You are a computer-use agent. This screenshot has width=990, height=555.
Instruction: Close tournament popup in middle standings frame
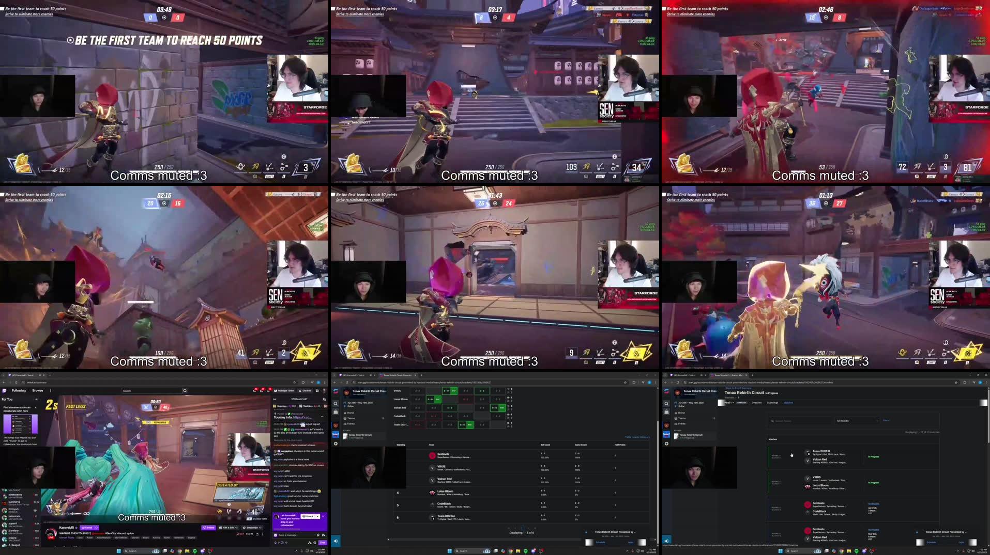tap(586, 532)
